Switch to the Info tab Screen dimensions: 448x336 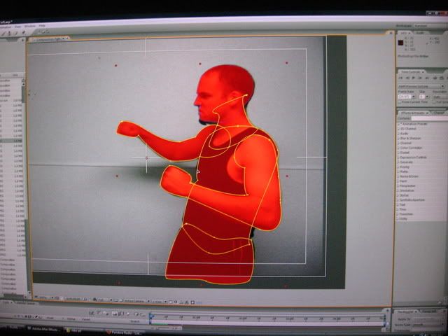pyautogui.click(x=405, y=33)
